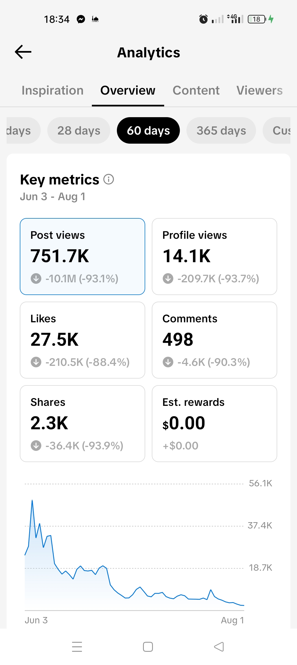297x665 pixels.
Task: Select the 60 days range chip
Action: click(x=148, y=130)
